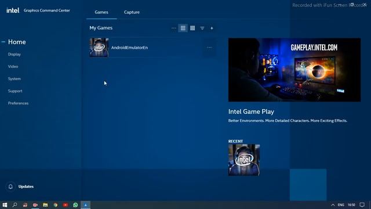The image size is (371, 209).
Task: Open the gameplay.intel.com banner image
Action: coord(294,70)
